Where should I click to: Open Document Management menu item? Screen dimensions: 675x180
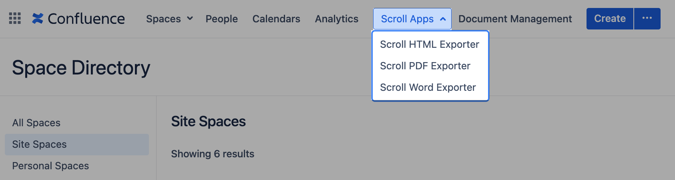515,19
